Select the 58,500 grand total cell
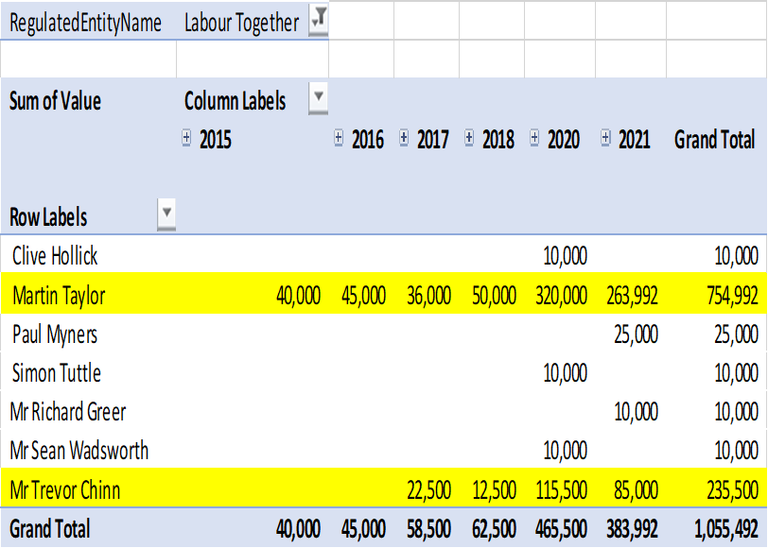This screenshot has width=768, height=548. (x=429, y=529)
